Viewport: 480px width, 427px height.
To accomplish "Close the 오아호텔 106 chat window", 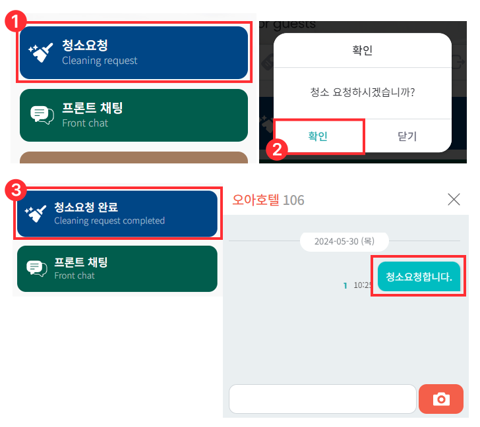I will 454,200.
